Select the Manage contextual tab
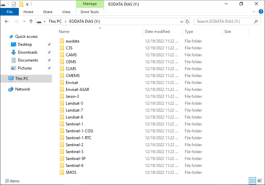 (90, 4)
